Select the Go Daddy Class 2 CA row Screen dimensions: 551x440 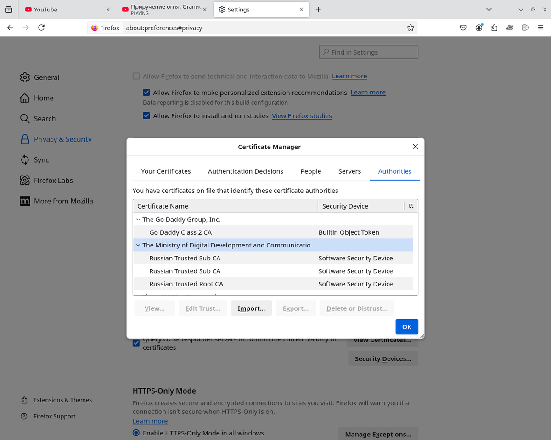coord(273,232)
